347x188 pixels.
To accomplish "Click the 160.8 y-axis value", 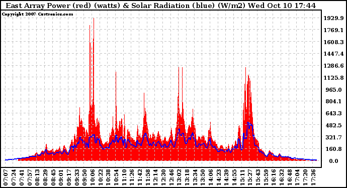I will click(x=334, y=149).
